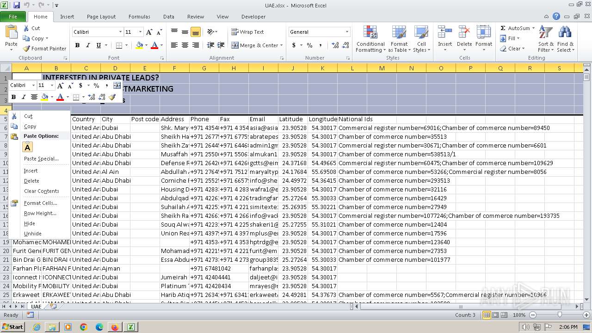Open Sort & Filter
The height and width of the screenshot is (333, 592).
coord(546,39)
